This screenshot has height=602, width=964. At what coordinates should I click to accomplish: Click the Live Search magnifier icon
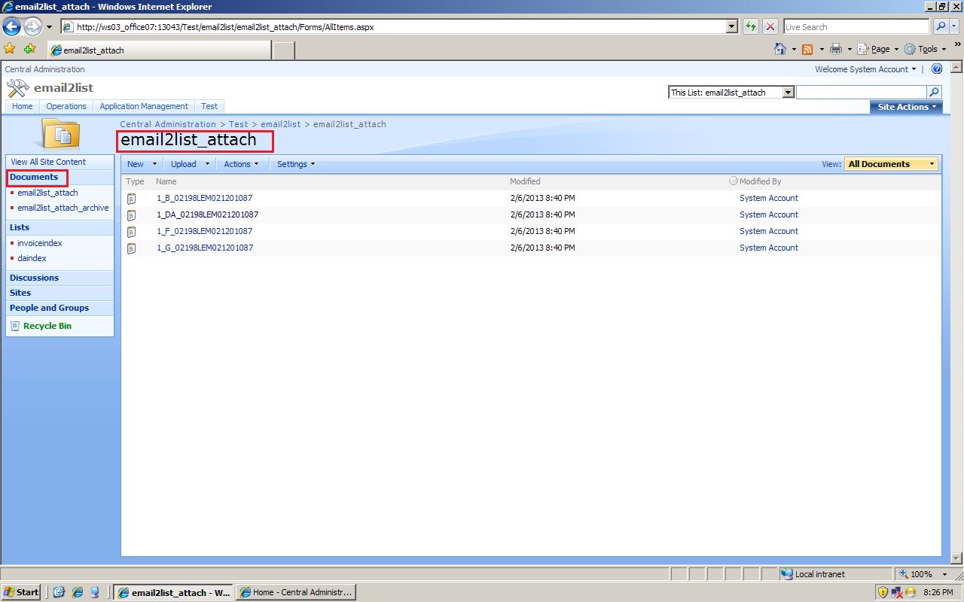(941, 26)
